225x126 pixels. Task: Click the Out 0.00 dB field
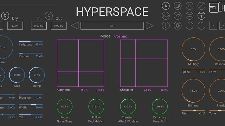(x=59, y=26)
